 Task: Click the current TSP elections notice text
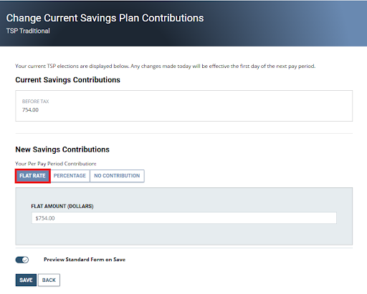point(166,66)
